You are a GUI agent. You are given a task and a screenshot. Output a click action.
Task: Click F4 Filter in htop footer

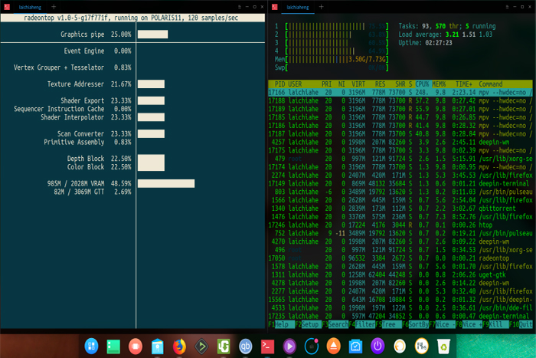[x=362, y=324]
